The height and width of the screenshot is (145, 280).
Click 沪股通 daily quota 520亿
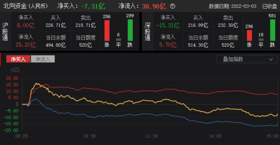point(86,45)
